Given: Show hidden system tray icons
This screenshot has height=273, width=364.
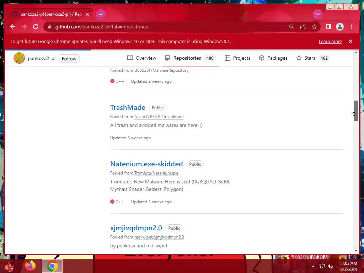Looking at the screenshot, I should coord(313,266).
